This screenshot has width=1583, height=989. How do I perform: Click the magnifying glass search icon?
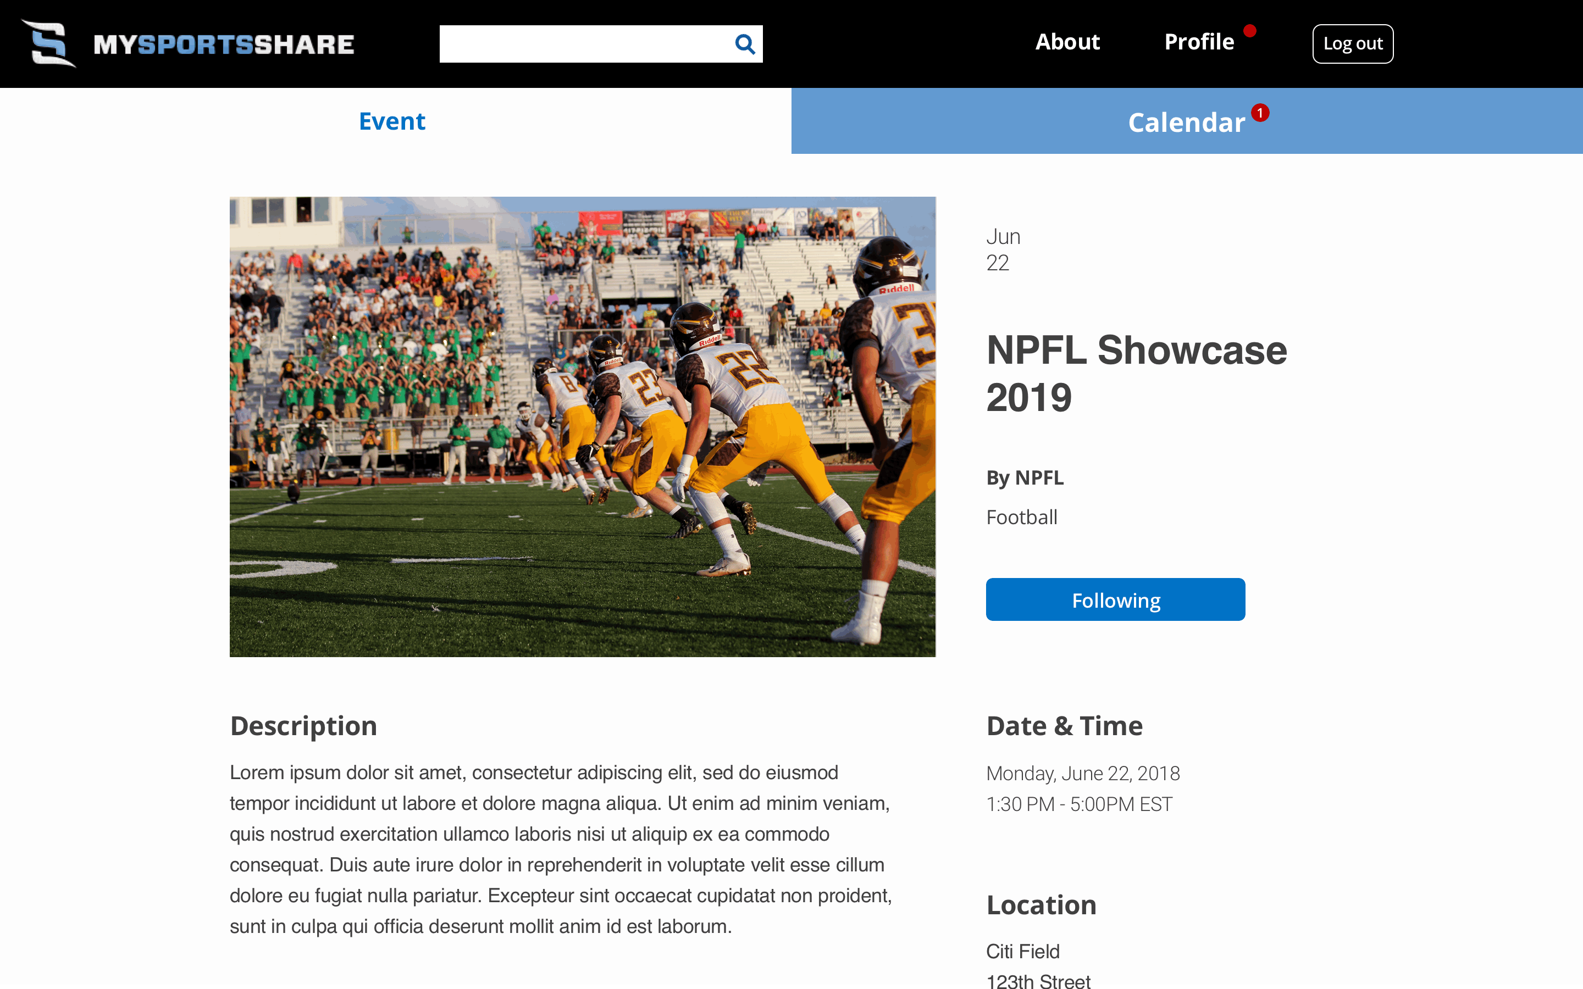744,44
